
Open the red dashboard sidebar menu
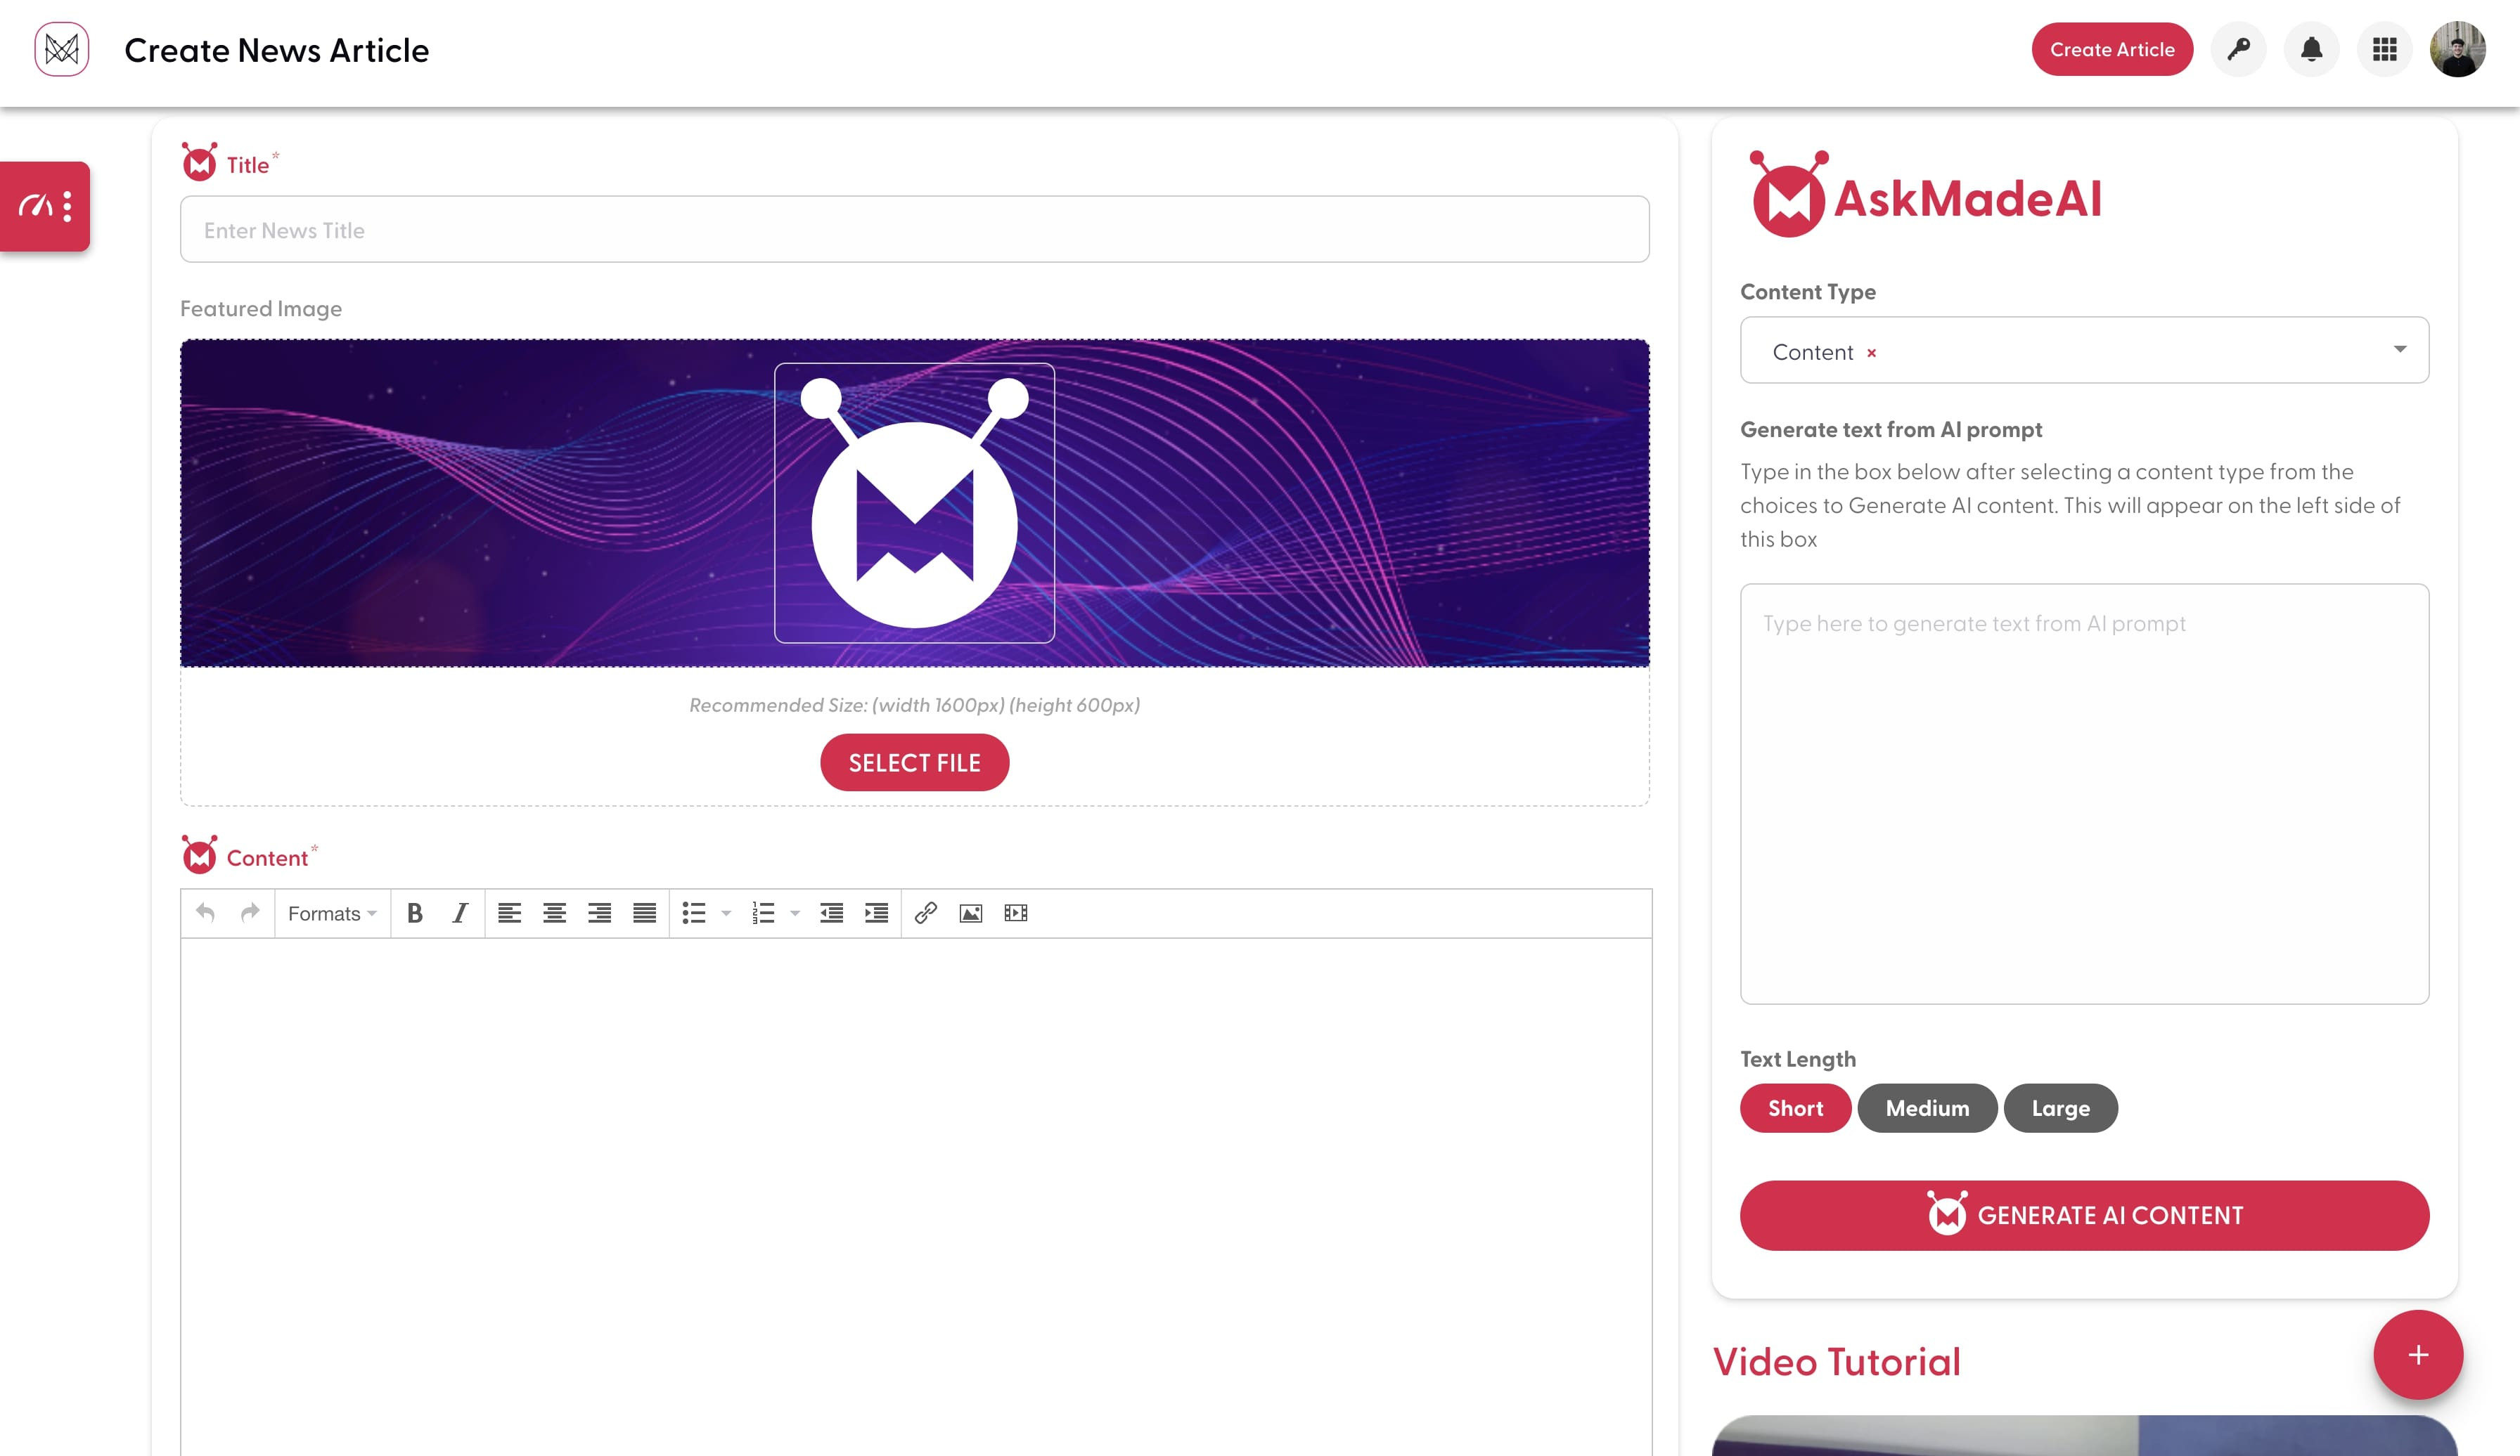45,206
